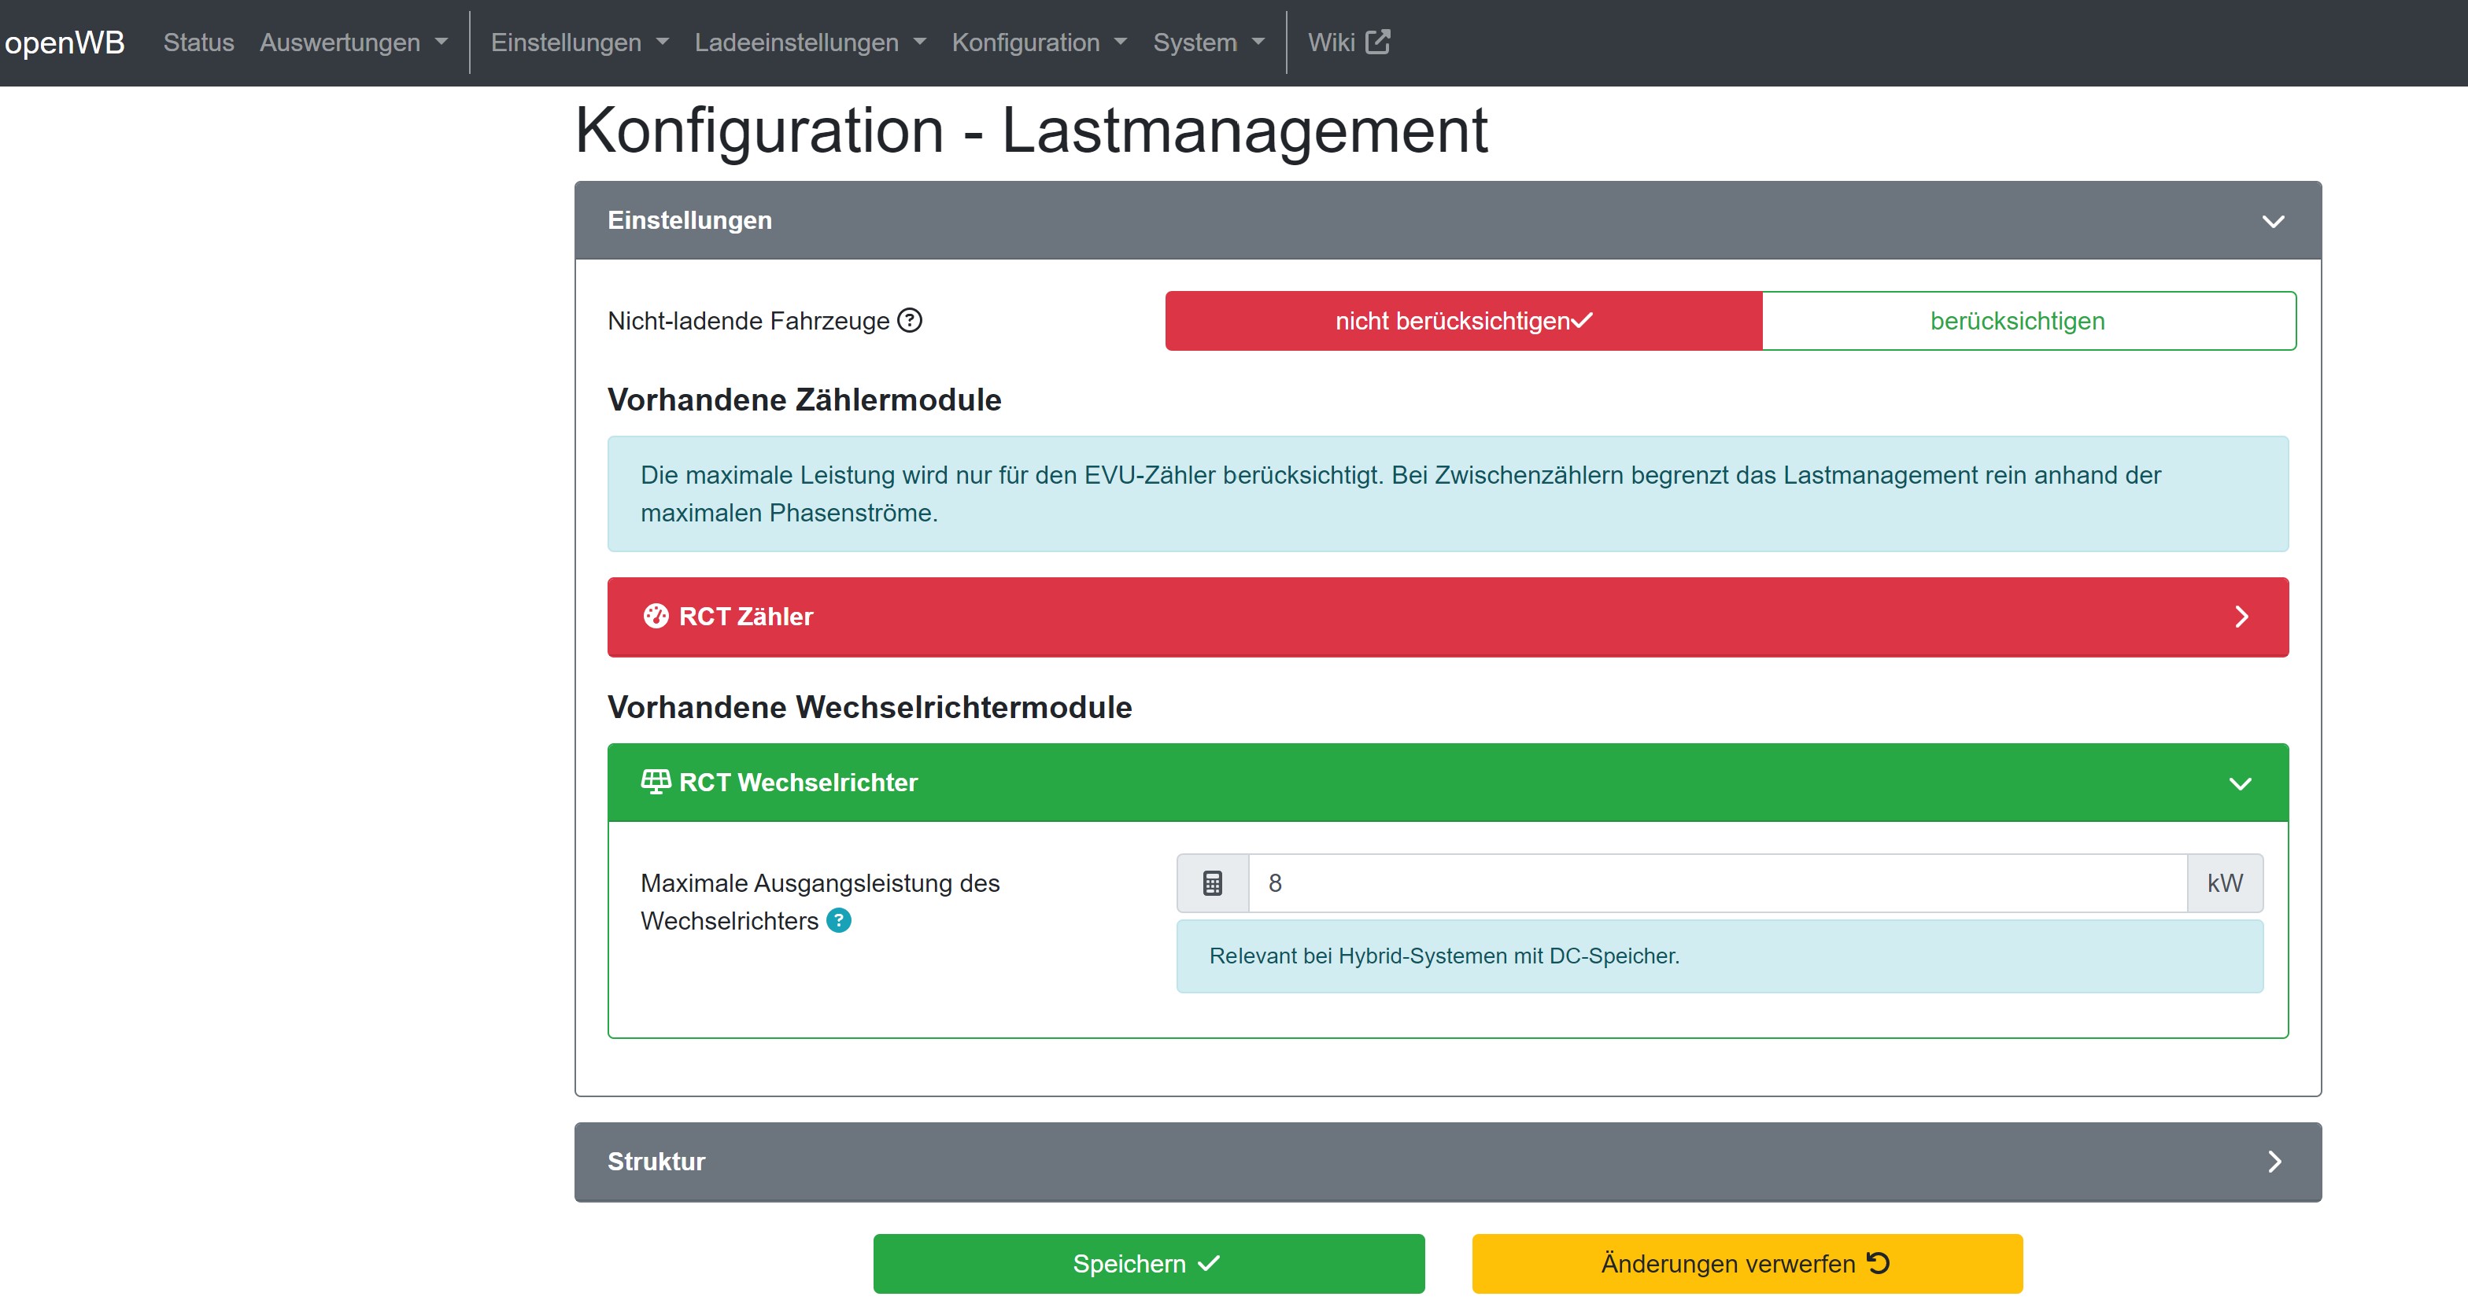The height and width of the screenshot is (1315, 2468).
Task: Click blue help icon beside Wechselrichters label
Action: [838, 920]
